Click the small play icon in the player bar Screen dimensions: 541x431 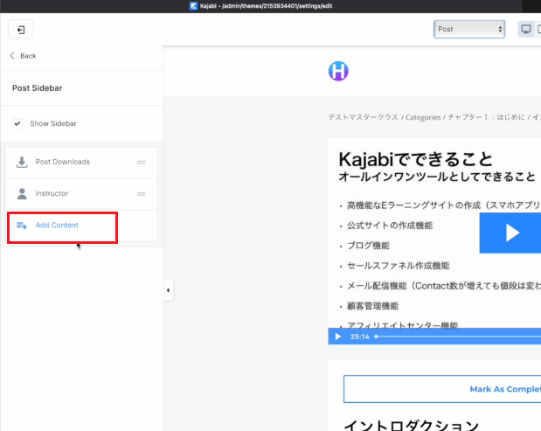[338, 337]
